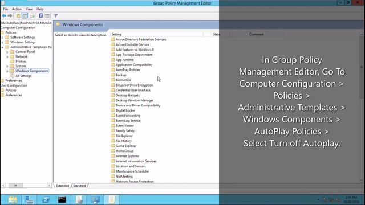Click the Group Policy editor taskbar icon

[112, 200]
